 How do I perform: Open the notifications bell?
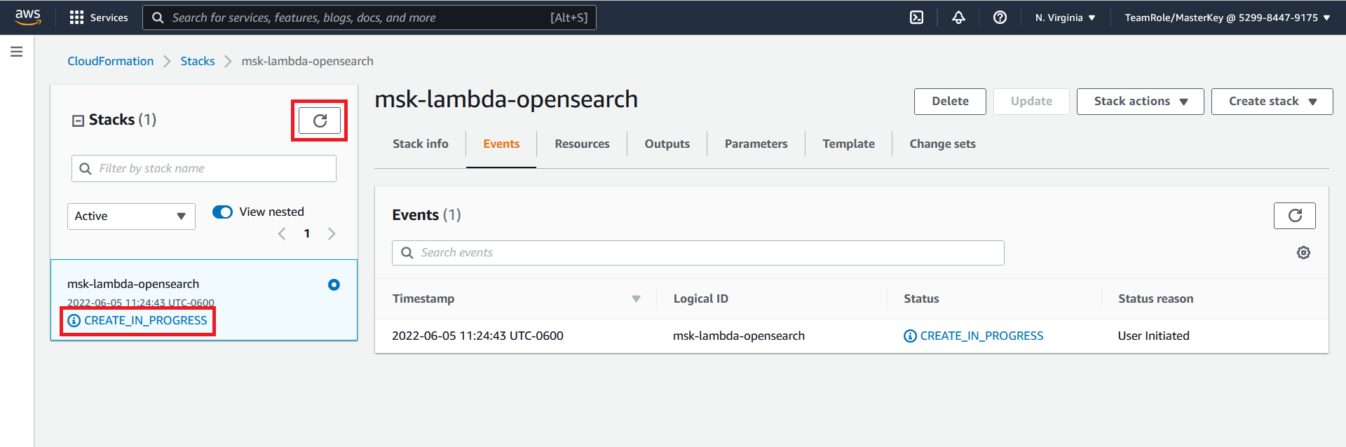(958, 18)
